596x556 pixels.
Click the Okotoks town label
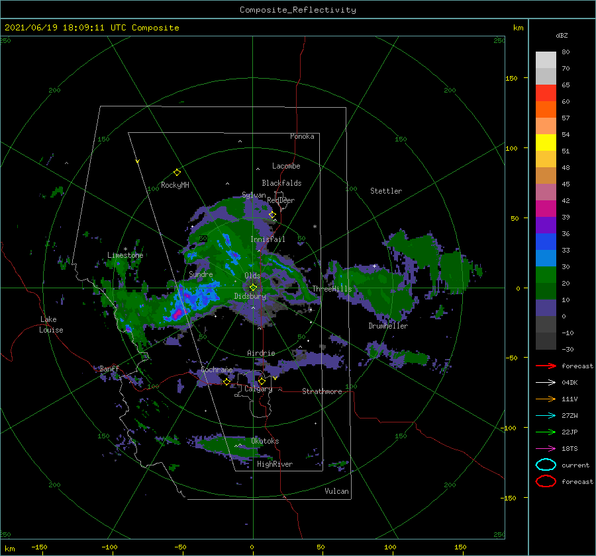click(x=265, y=441)
